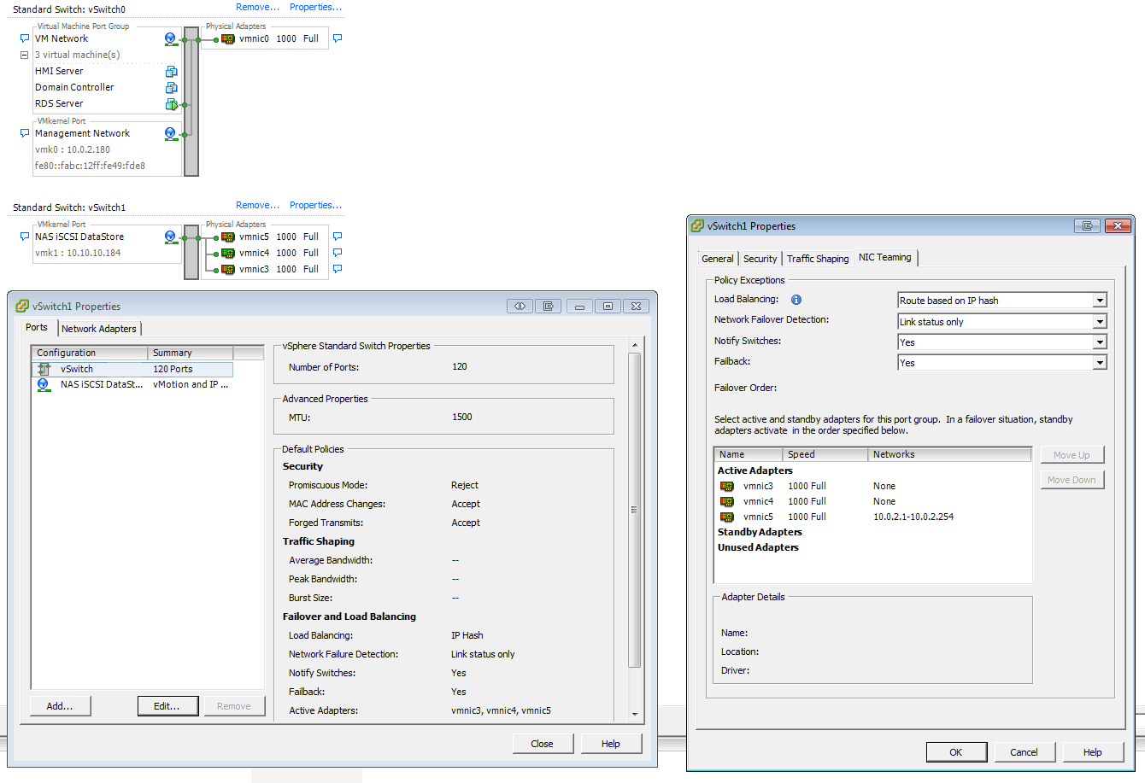The image size is (1145, 783).
Task: Click the vmnic5 adapter icon in vSwitch1 diagram
Action: (228, 237)
